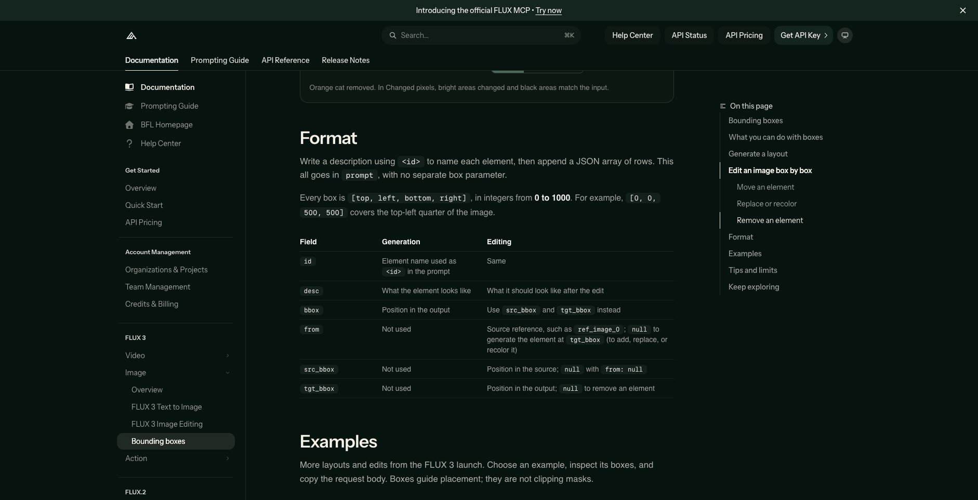Expand the Video section chevron
978x500 pixels.
tap(228, 356)
